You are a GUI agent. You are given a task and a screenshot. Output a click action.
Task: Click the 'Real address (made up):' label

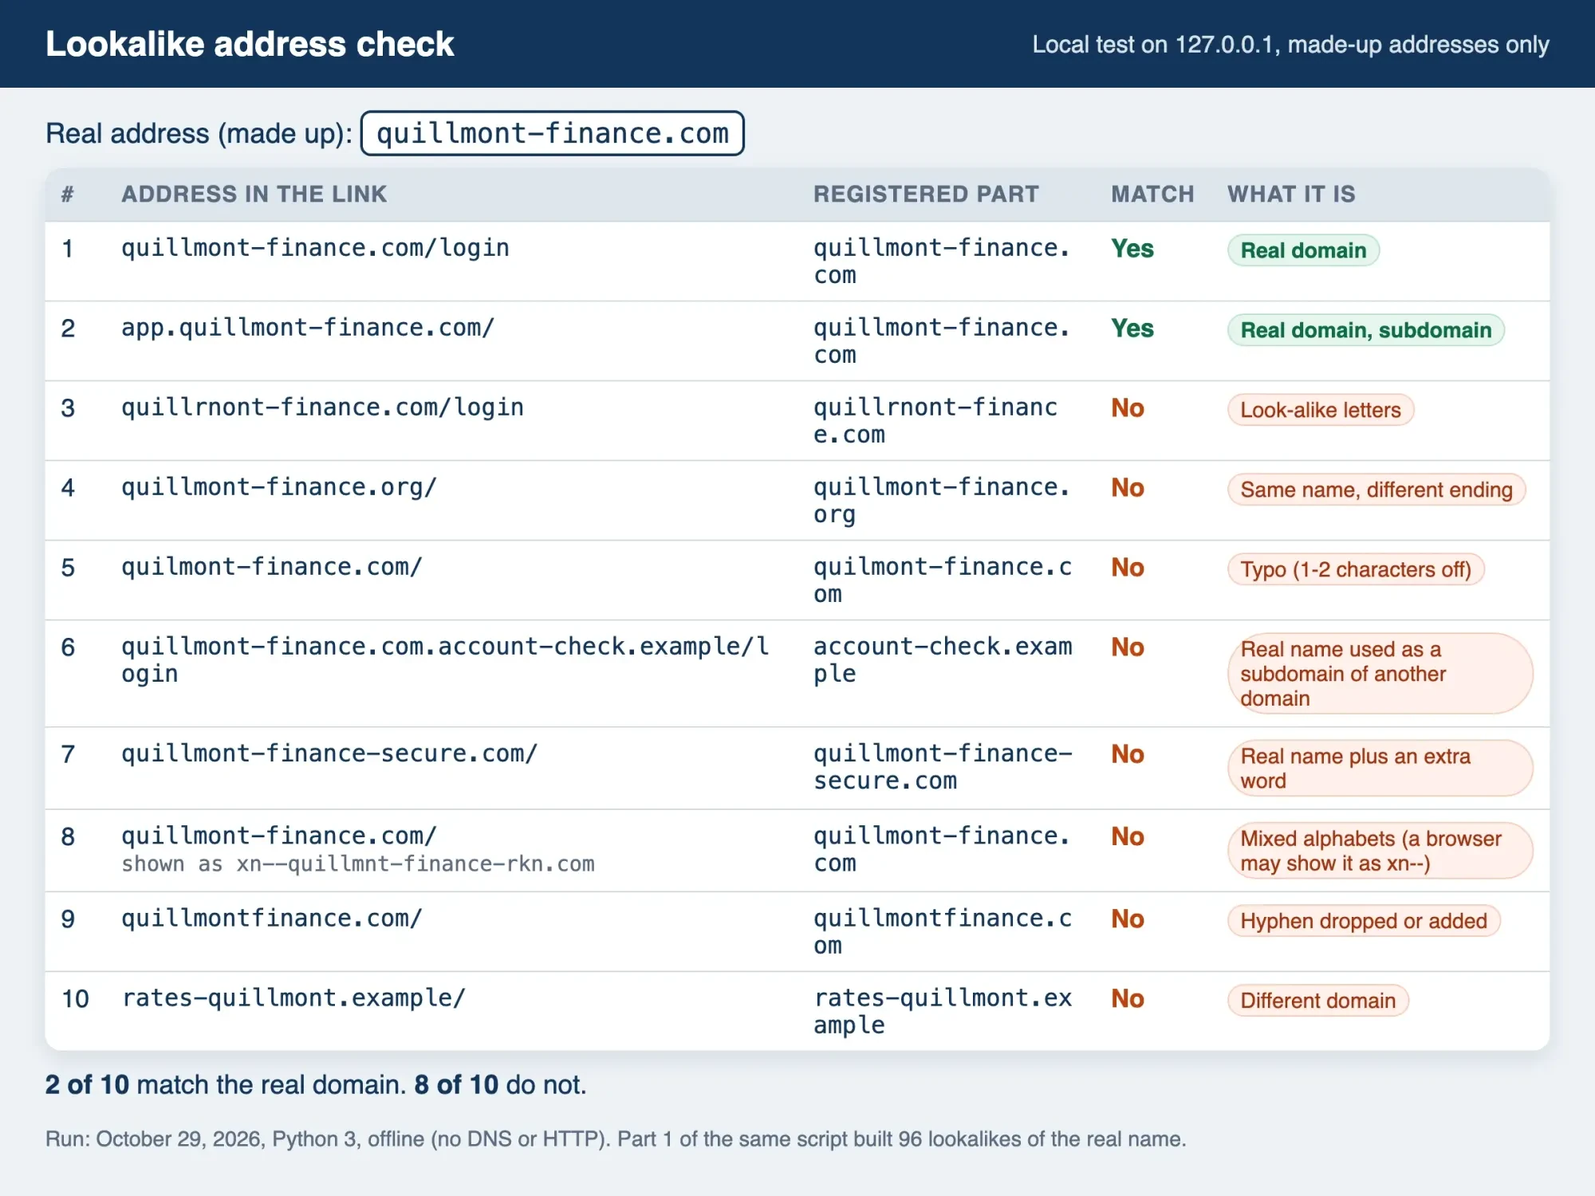click(x=199, y=133)
